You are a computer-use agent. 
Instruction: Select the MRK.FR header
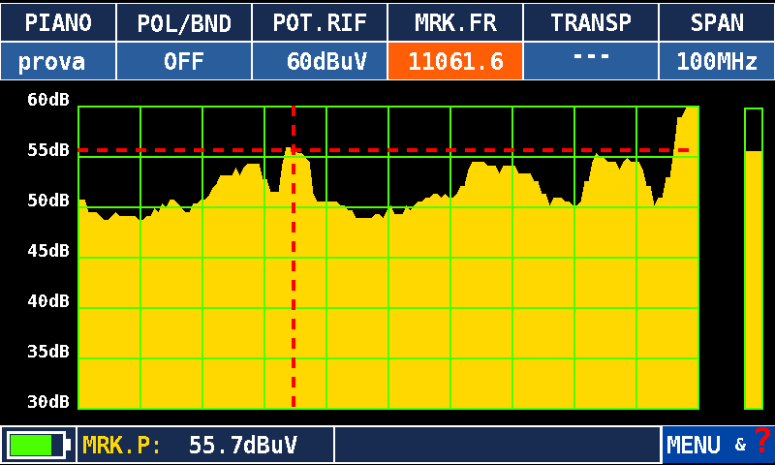(x=455, y=22)
